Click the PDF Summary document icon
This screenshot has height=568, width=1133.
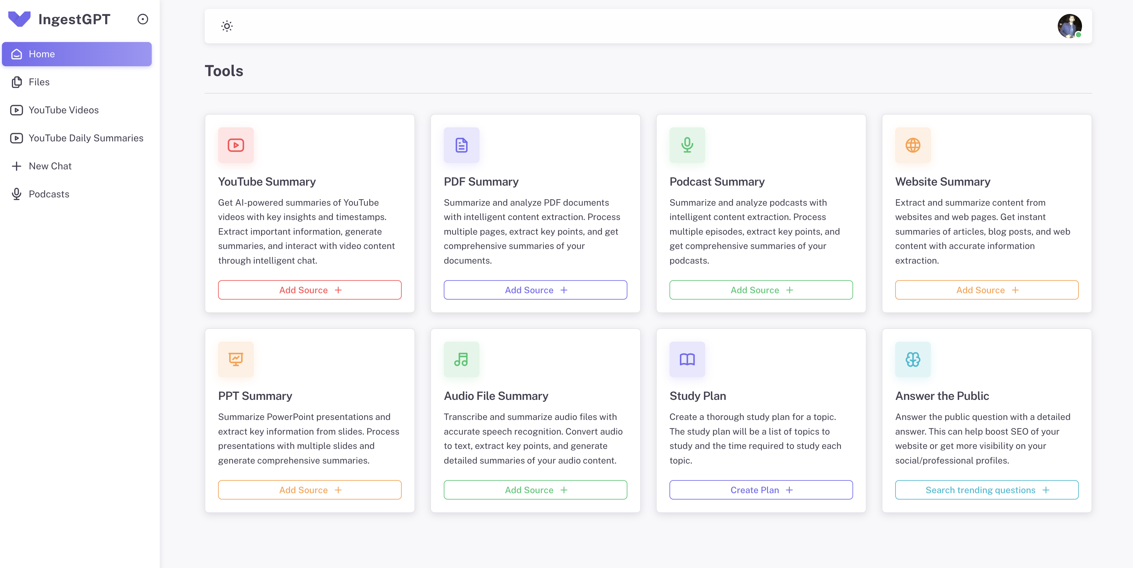[461, 146]
